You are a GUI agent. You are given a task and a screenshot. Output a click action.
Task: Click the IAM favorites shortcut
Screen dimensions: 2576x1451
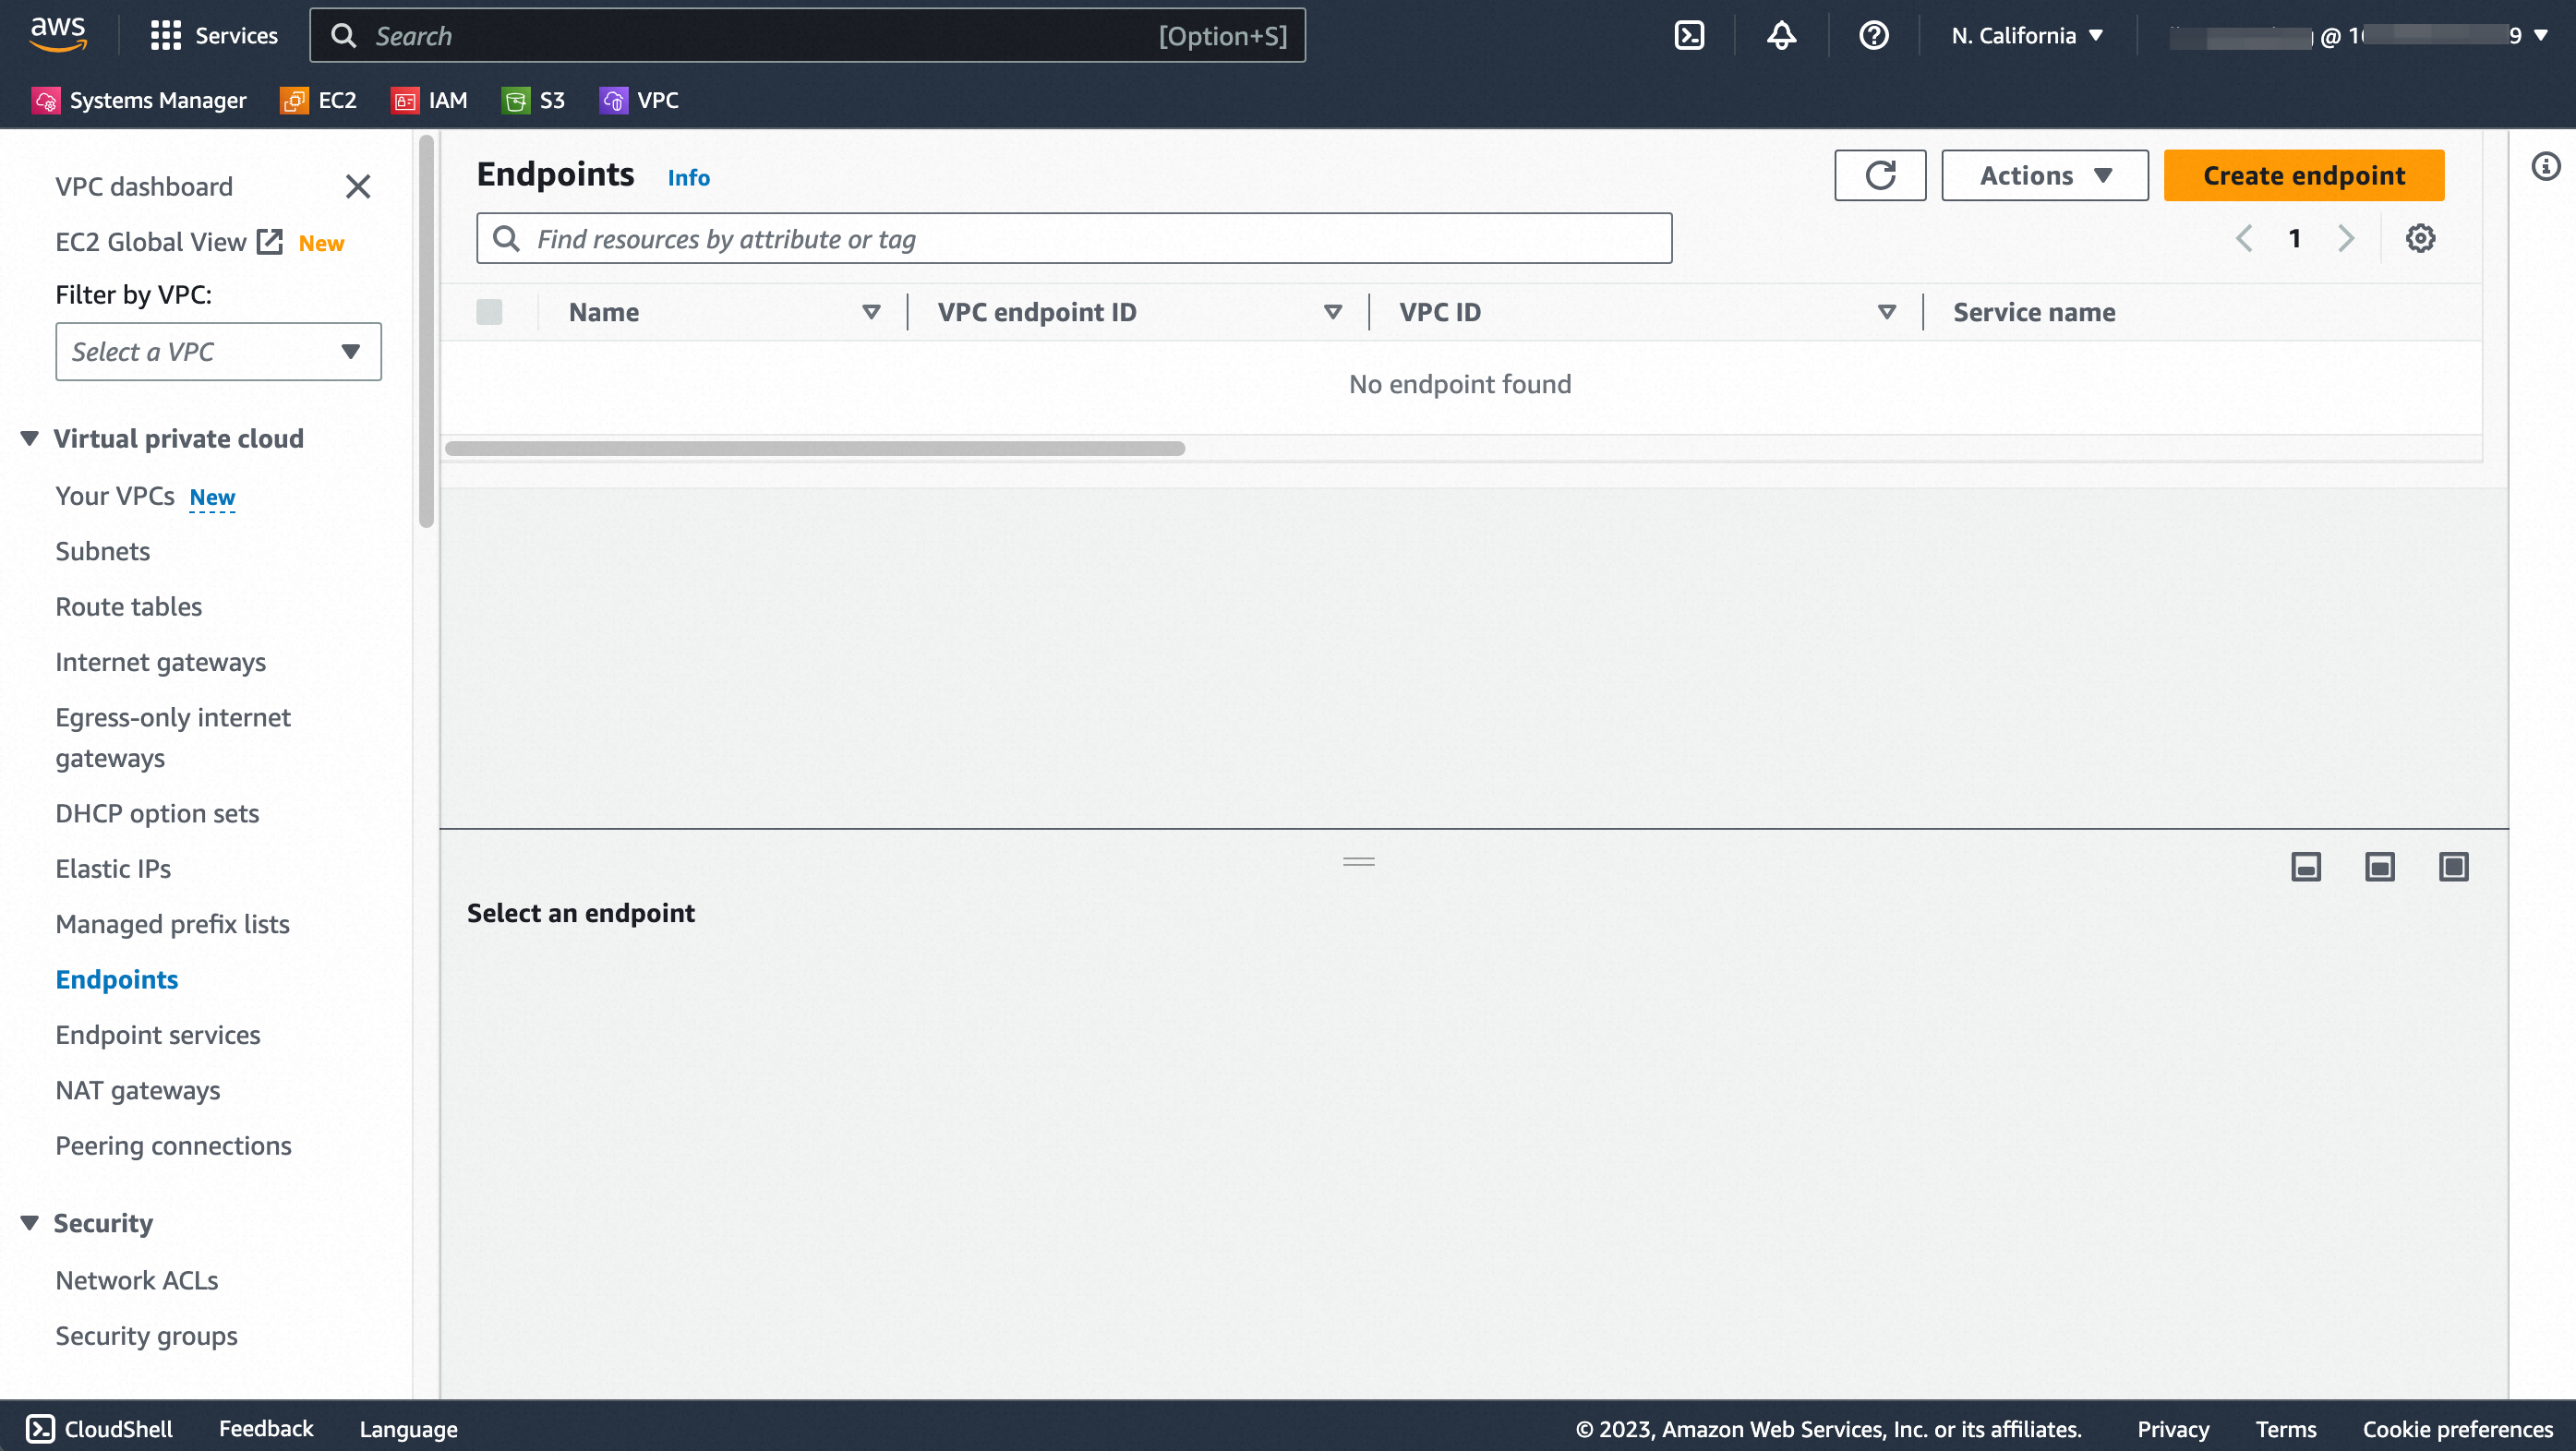[x=429, y=100]
